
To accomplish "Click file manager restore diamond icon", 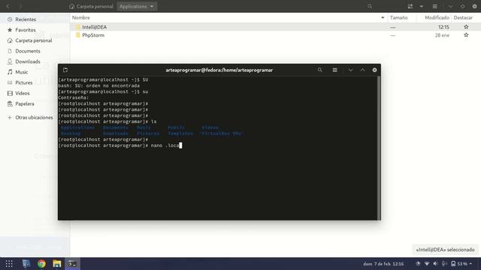I will point(463,6).
